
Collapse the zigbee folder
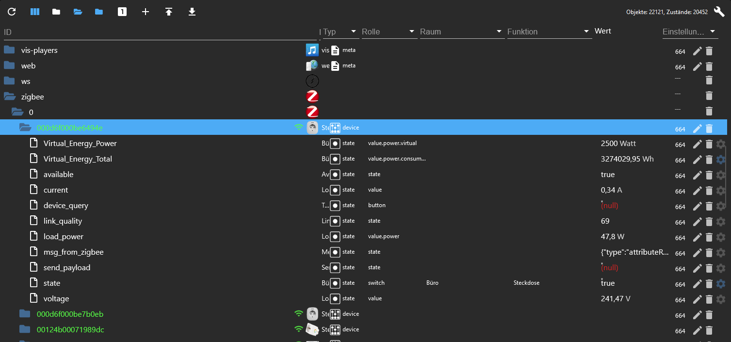[x=9, y=97]
